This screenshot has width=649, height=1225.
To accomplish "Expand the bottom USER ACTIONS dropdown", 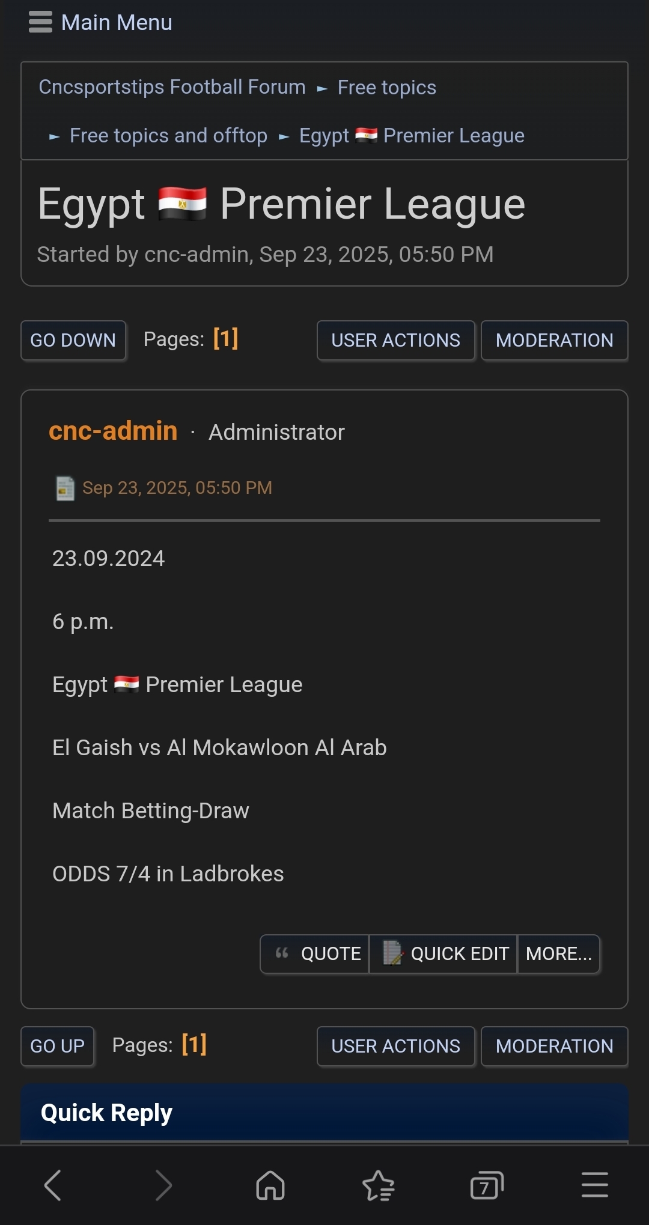I will pos(395,1046).
